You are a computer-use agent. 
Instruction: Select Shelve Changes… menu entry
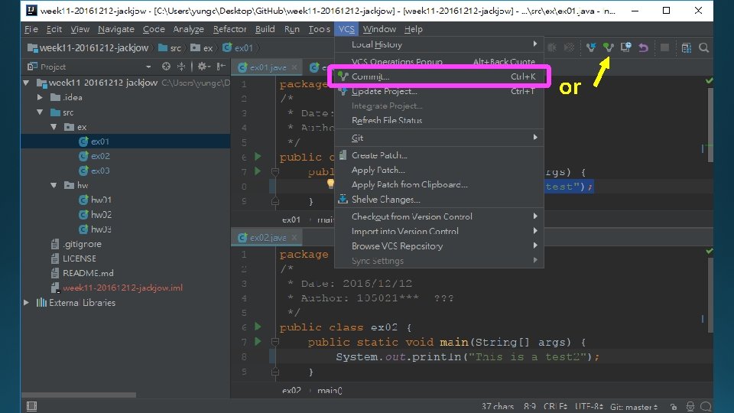[x=439, y=199]
